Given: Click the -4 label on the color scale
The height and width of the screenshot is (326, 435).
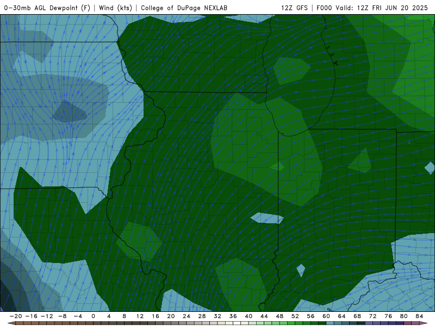Looking at the screenshot, I should (78, 316).
